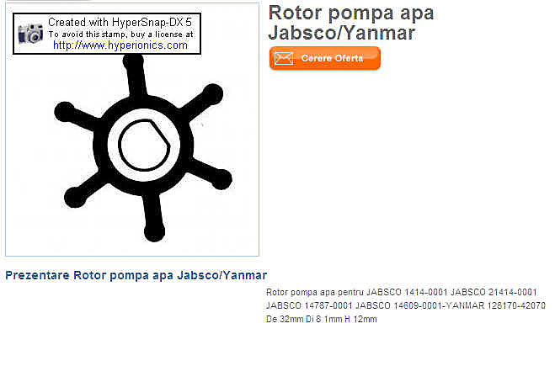This screenshot has width=555, height=387.
Task: Click the description line mentioning JABSCO 1414-0001
Action: tap(402, 292)
